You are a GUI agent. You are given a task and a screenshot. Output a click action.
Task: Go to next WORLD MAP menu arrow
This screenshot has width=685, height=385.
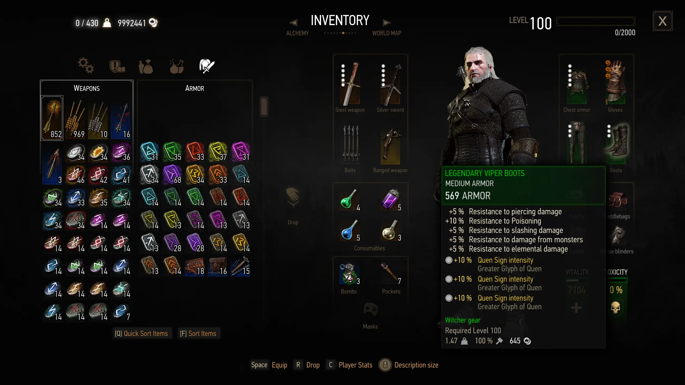click(x=387, y=23)
